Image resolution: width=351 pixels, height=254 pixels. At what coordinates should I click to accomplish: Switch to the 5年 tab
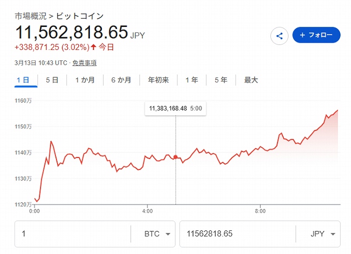pyautogui.click(x=220, y=80)
